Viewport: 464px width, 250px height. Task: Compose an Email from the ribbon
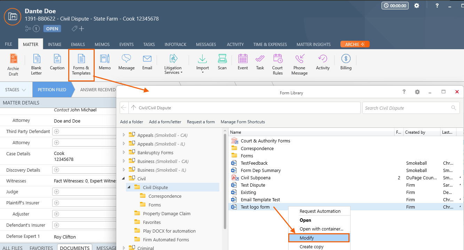pyautogui.click(x=147, y=62)
